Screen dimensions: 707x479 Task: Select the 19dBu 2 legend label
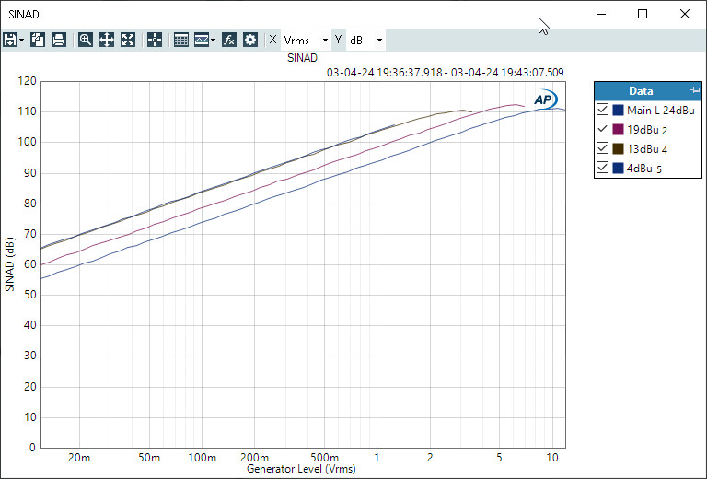[x=646, y=130]
